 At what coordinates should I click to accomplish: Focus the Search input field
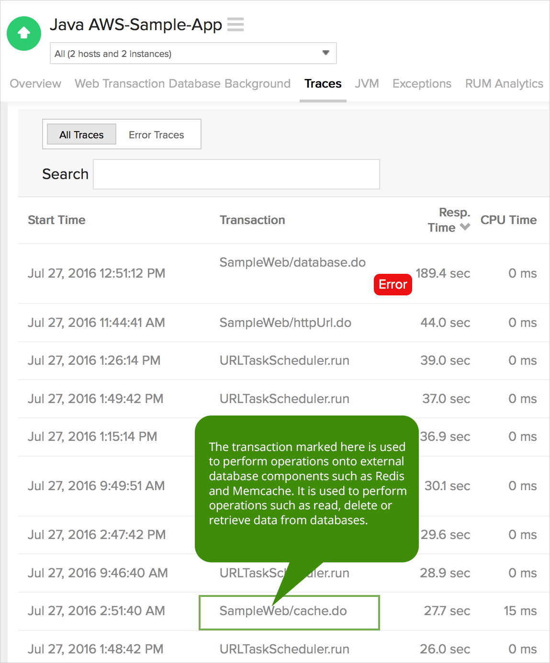coord(236,174)
